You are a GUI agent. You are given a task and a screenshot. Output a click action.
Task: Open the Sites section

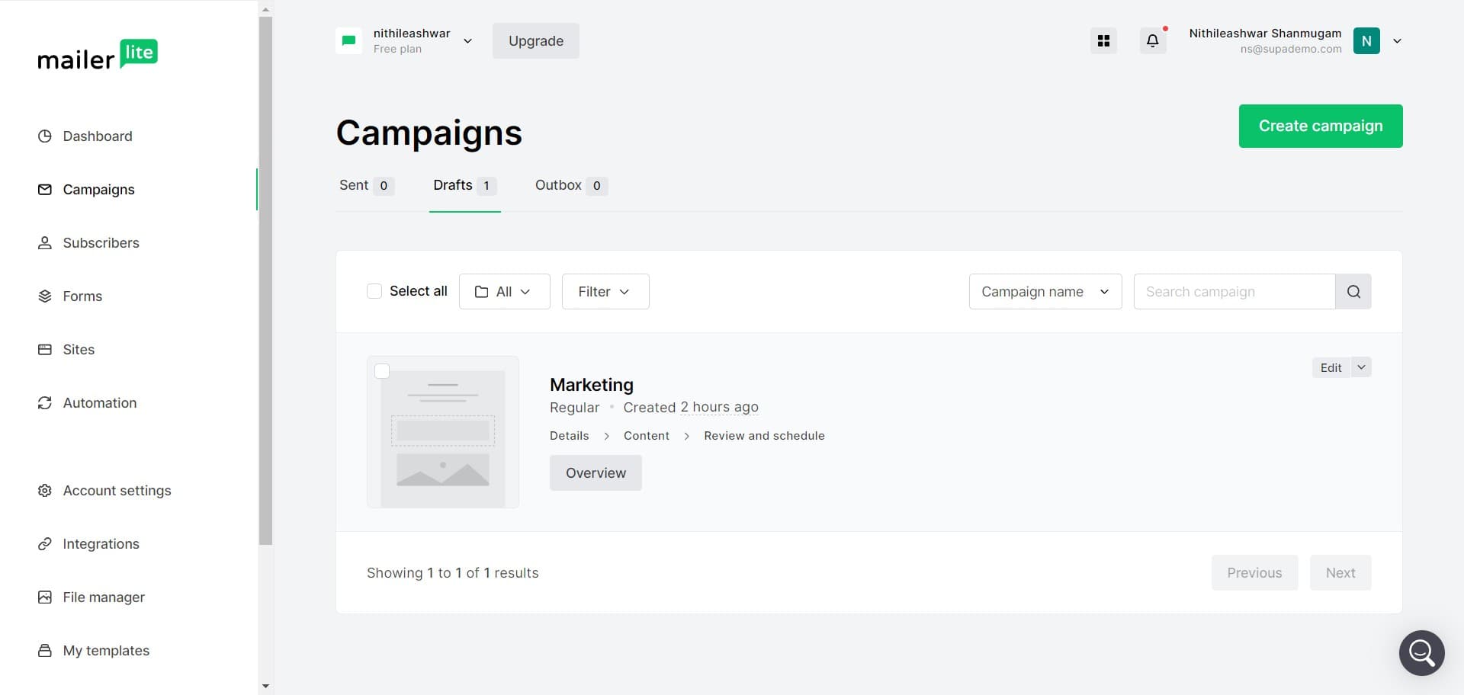click(x=78, y=349)
